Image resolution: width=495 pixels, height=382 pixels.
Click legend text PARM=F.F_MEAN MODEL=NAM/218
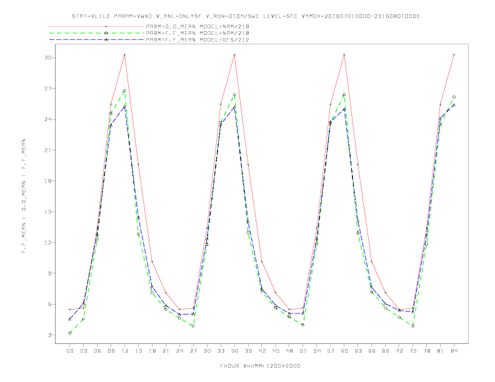tap(197, 33)
